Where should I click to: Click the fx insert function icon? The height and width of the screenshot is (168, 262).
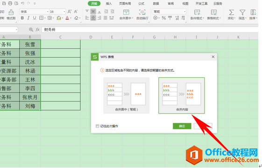[x=37, y=30]
